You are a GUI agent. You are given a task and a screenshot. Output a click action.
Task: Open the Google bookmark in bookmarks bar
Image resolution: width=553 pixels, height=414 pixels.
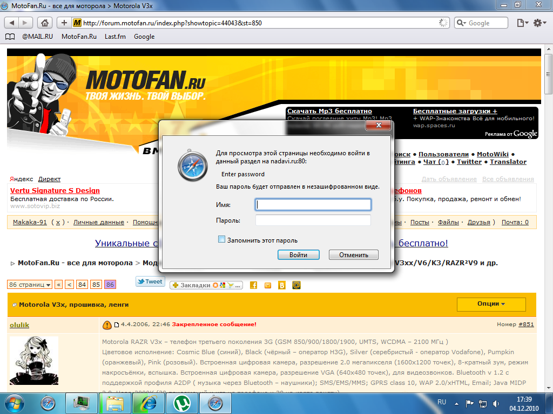pos(144,37)
